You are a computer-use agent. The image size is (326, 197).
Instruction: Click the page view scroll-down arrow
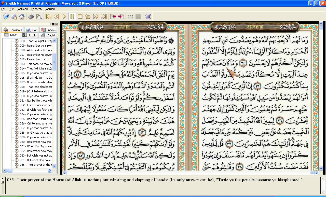(321, 168)
